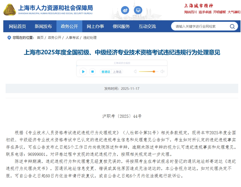Play the audio narration

click(x=83, y=72)
